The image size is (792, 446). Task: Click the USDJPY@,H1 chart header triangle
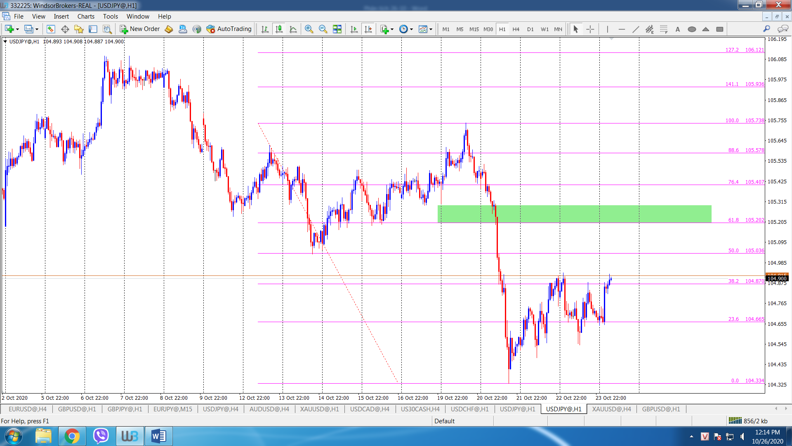tap(5, 41)
